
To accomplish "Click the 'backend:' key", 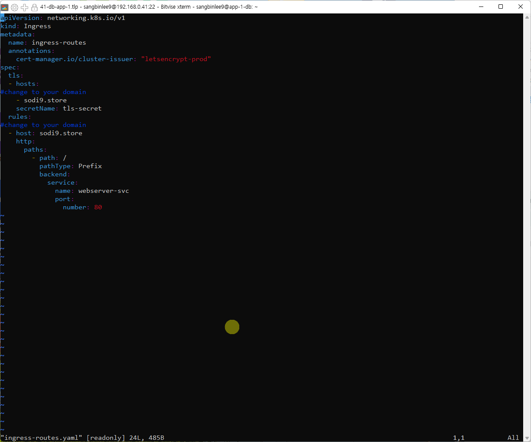I will pos(55,174).
